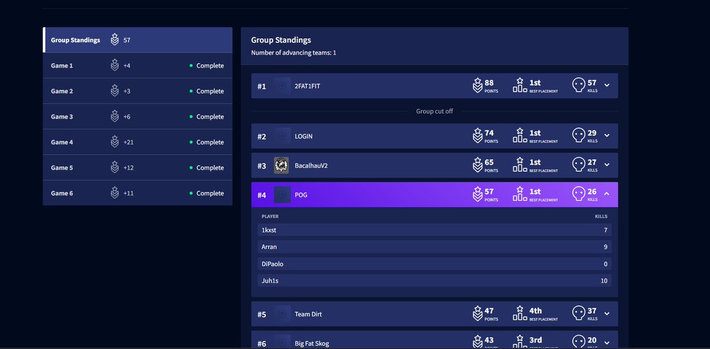Click the points badge icon in Game 1

point(115,66)
